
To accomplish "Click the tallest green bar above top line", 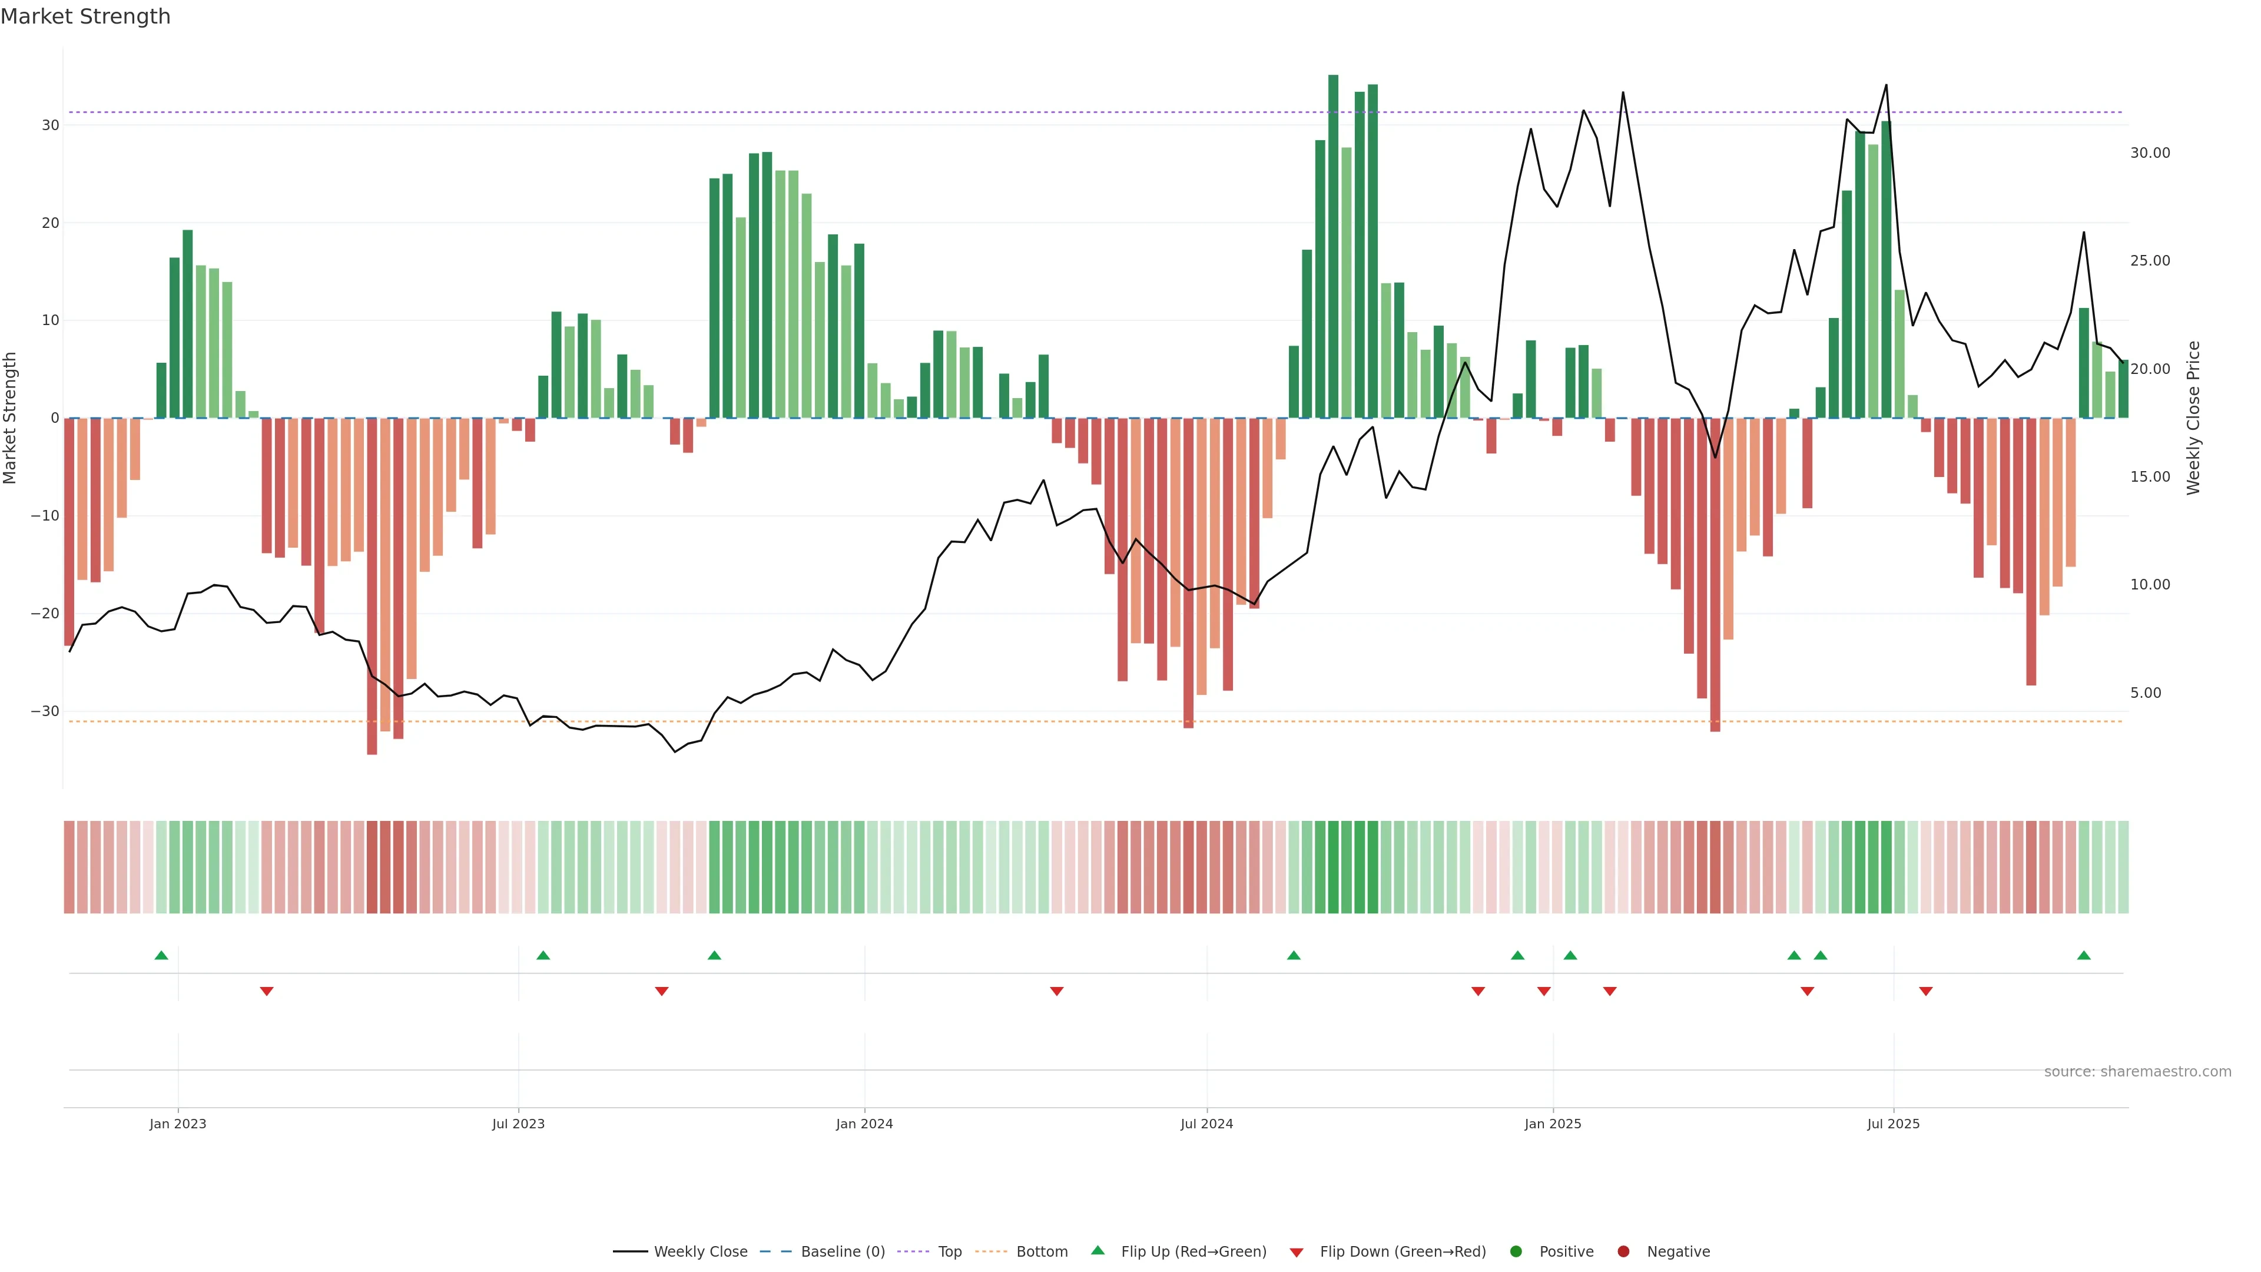I will (x=1333, y=246).
